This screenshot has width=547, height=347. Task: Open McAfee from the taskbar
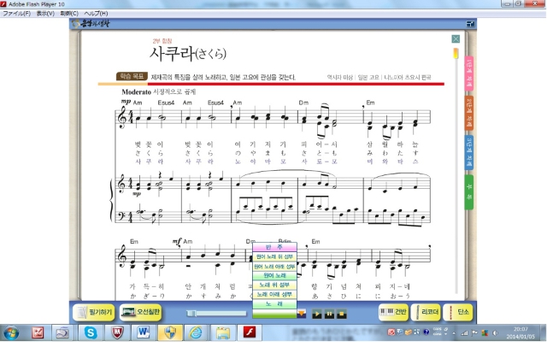click(118, 332)
